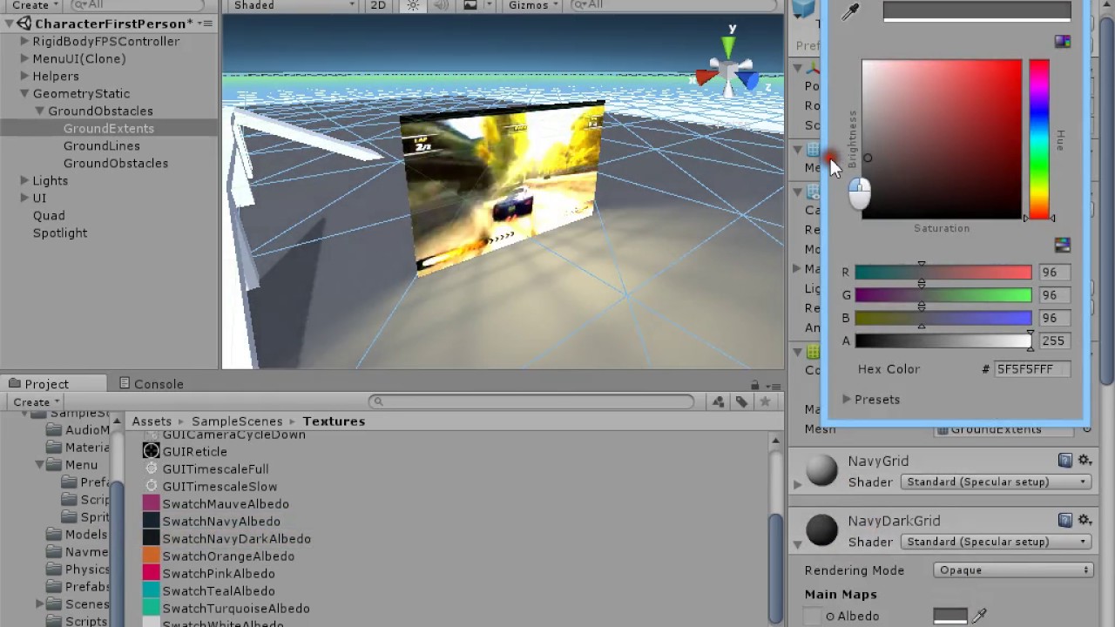Switch slider mode icon above the RGB sliders

1062,246
